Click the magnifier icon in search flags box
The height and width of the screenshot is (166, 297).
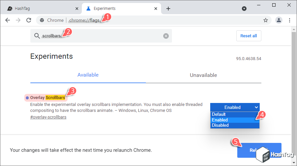37,36
